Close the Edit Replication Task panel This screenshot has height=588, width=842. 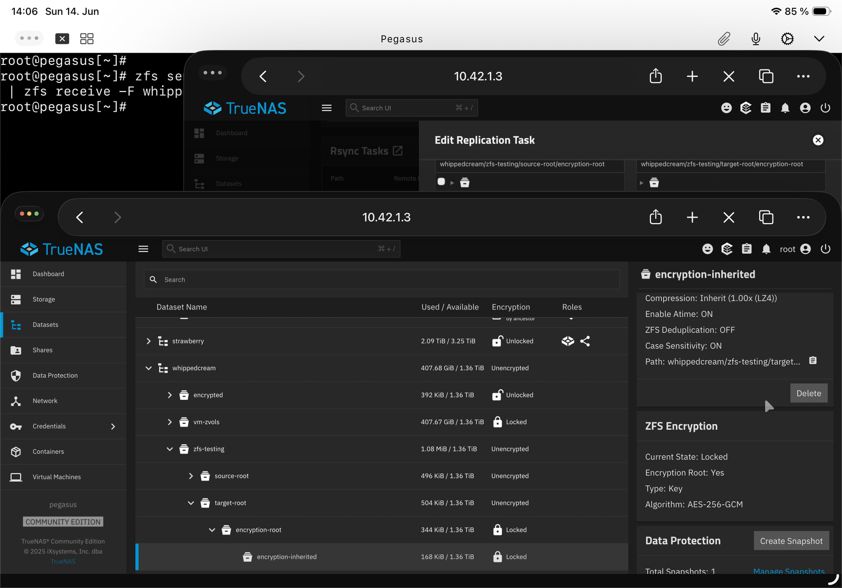[818, 140]
